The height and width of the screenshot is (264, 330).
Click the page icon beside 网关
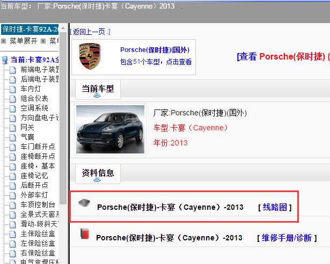13,128
